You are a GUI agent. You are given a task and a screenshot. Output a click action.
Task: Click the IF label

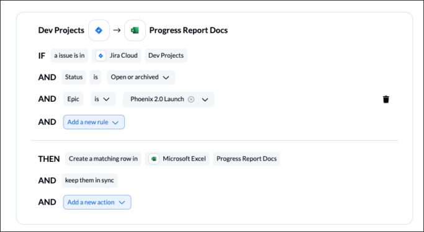[42, 56]
